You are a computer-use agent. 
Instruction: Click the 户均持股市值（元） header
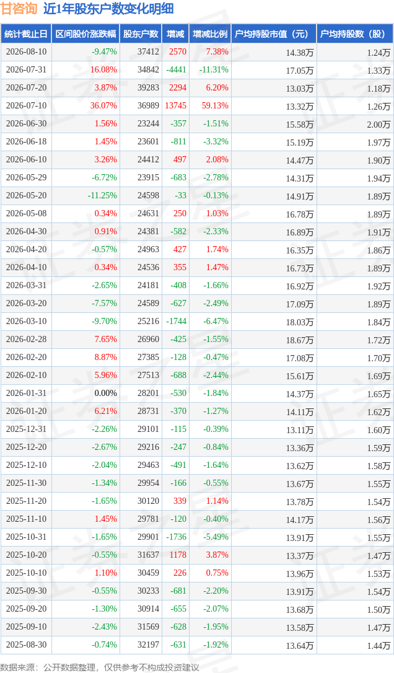pyautogui.click(x=274, y=34)
